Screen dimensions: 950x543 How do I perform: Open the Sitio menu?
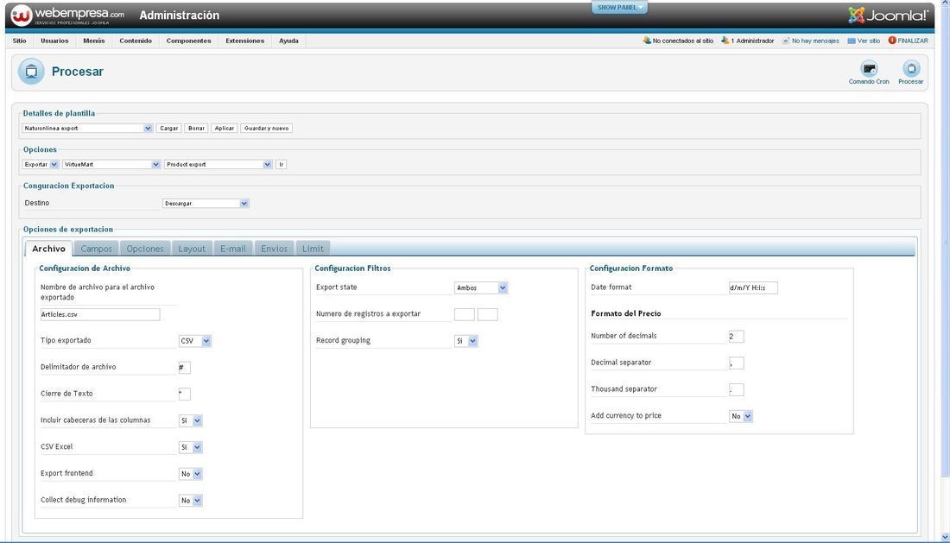pyautogui.click(x=19, y=41)
